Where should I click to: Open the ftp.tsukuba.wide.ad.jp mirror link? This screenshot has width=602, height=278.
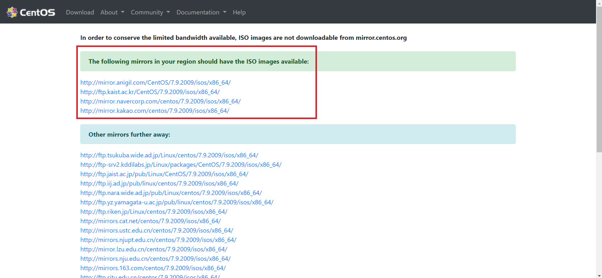point(169,155)
